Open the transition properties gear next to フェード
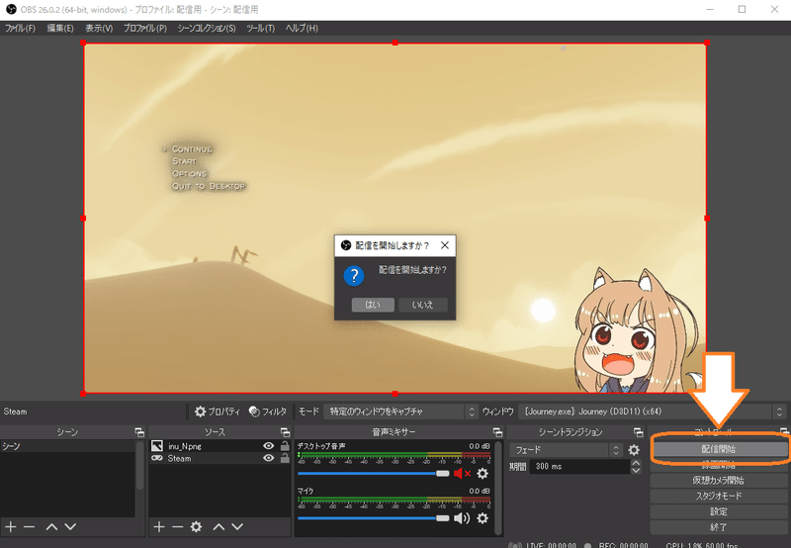The width and height of the screenshot is (791, 548). 634,450
